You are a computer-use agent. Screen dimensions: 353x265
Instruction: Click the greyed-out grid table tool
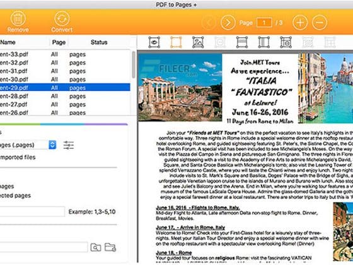[x=330, y=42]
